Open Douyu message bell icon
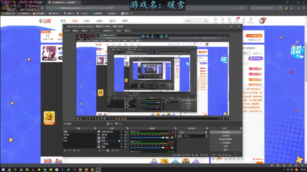The height and width of the screenshot is (172, 307). click(244, 19)
